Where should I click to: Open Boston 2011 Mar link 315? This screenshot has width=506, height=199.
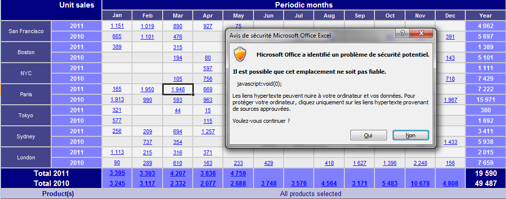[x=178, y=47]
